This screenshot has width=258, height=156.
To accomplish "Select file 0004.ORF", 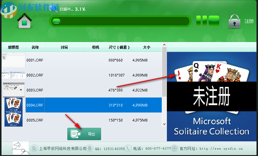I will 35,105.
